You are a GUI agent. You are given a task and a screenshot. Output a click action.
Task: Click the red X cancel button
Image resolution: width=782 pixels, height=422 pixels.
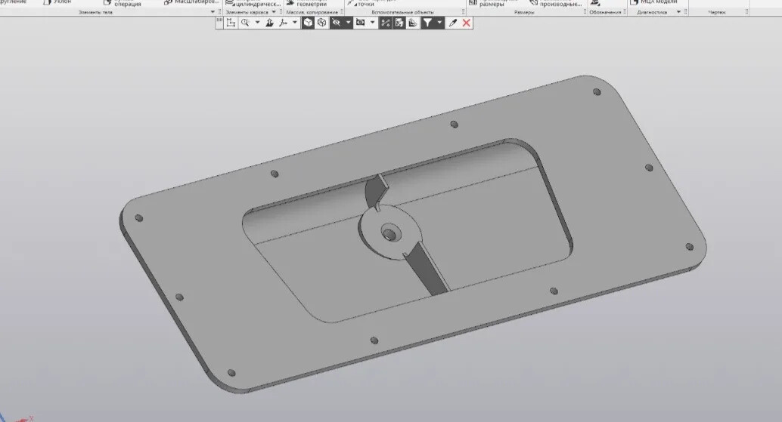(467, 23)
